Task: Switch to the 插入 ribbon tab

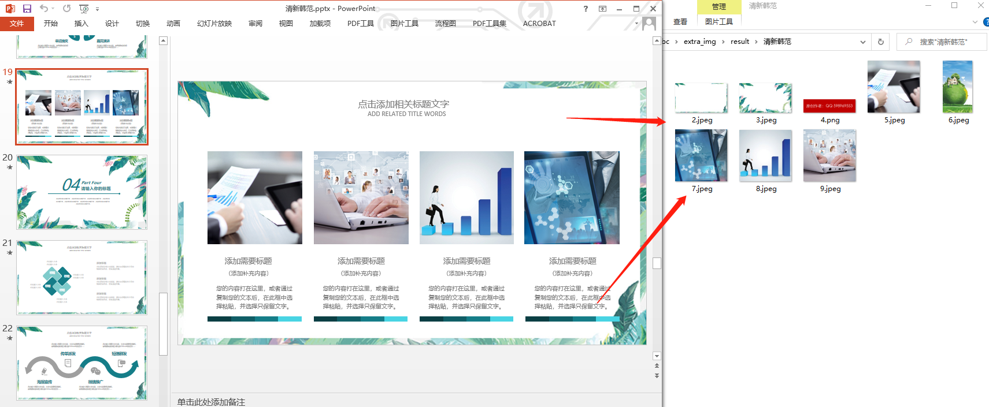Action: tap(82, 24)
